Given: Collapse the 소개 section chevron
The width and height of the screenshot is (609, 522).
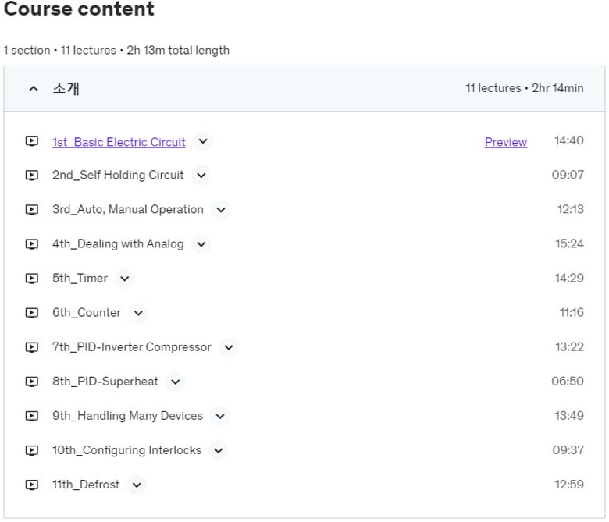Looking at the screenshot, I should (x=33, y=89).
